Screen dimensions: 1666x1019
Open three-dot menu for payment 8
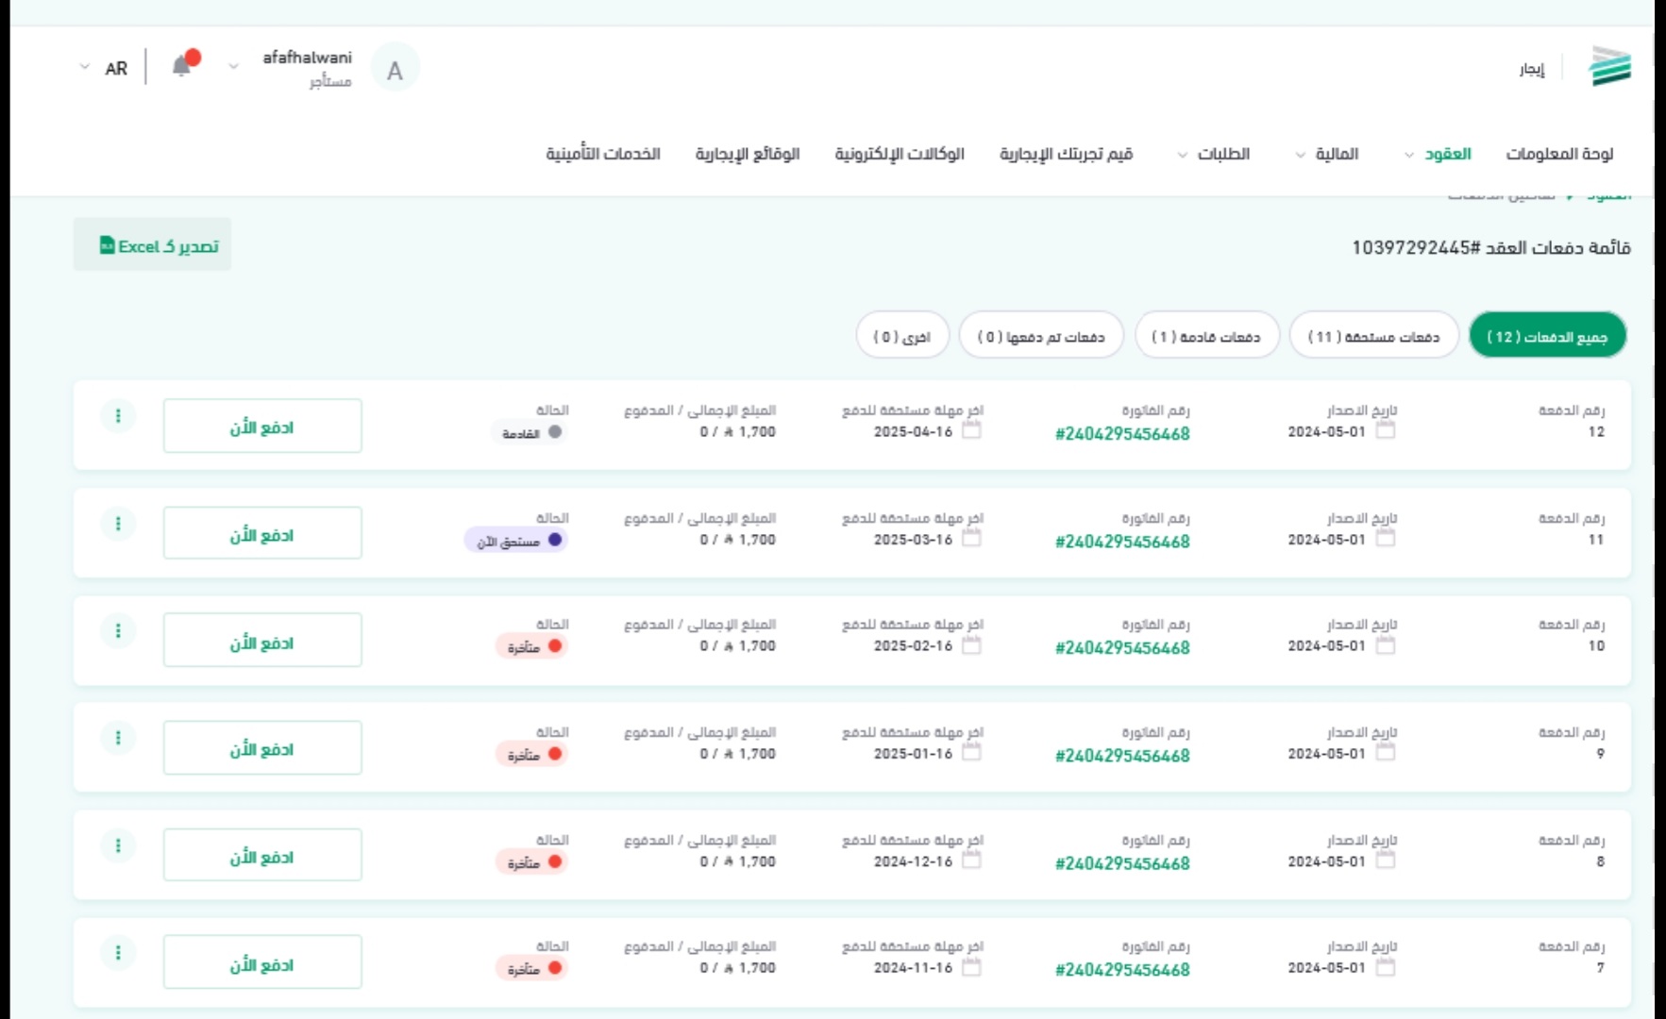pyautogui.click(x=118, y=846)
